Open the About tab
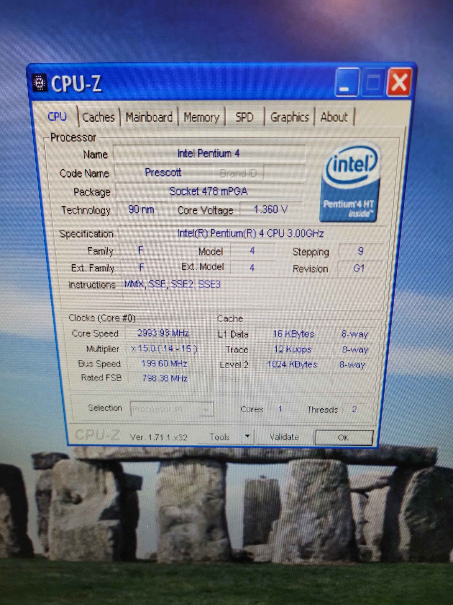 (334, 117)
